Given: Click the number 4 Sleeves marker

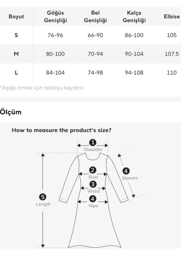Looking at the screenshot, I should 126,171.
